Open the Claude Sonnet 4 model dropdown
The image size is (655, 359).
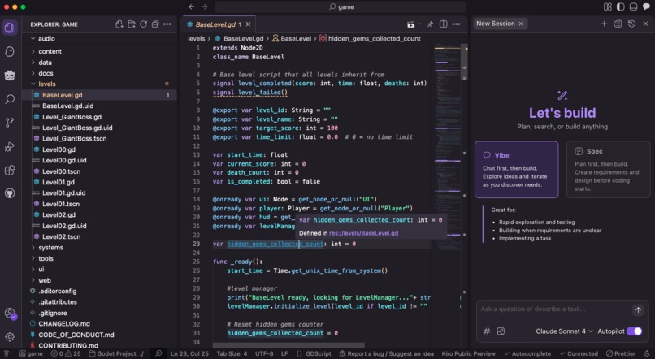click(x=564, y=331)
